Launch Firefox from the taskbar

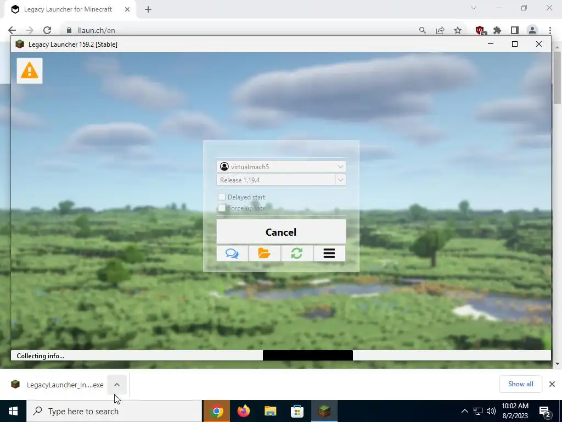243,411
